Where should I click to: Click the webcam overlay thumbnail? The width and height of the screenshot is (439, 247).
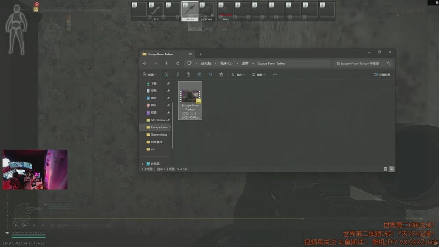[35, 170]
